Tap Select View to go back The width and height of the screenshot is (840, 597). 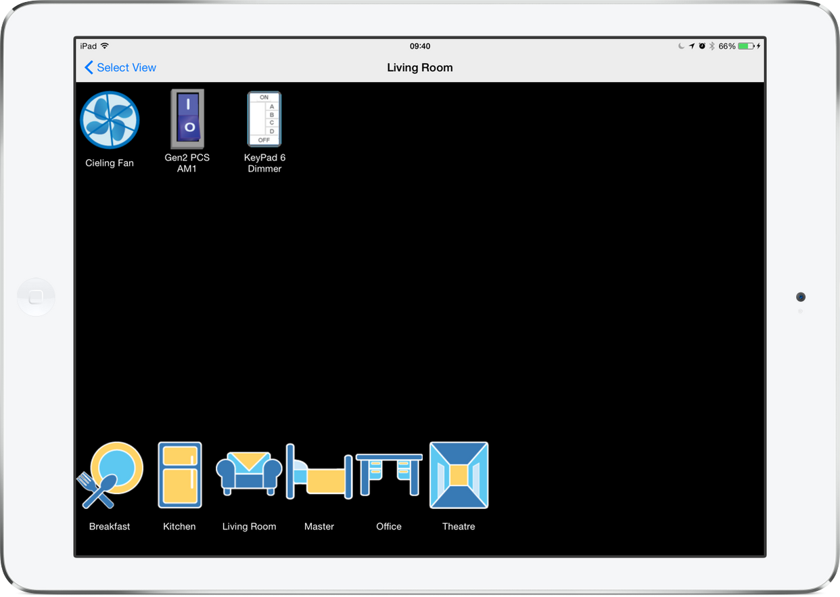pos(120,68)
